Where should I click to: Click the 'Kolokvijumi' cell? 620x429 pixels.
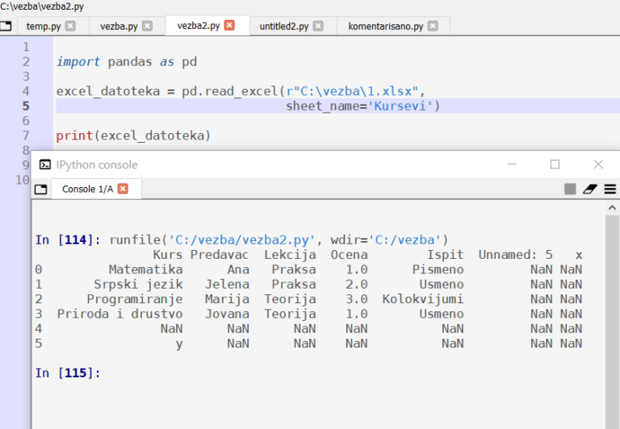423,299
